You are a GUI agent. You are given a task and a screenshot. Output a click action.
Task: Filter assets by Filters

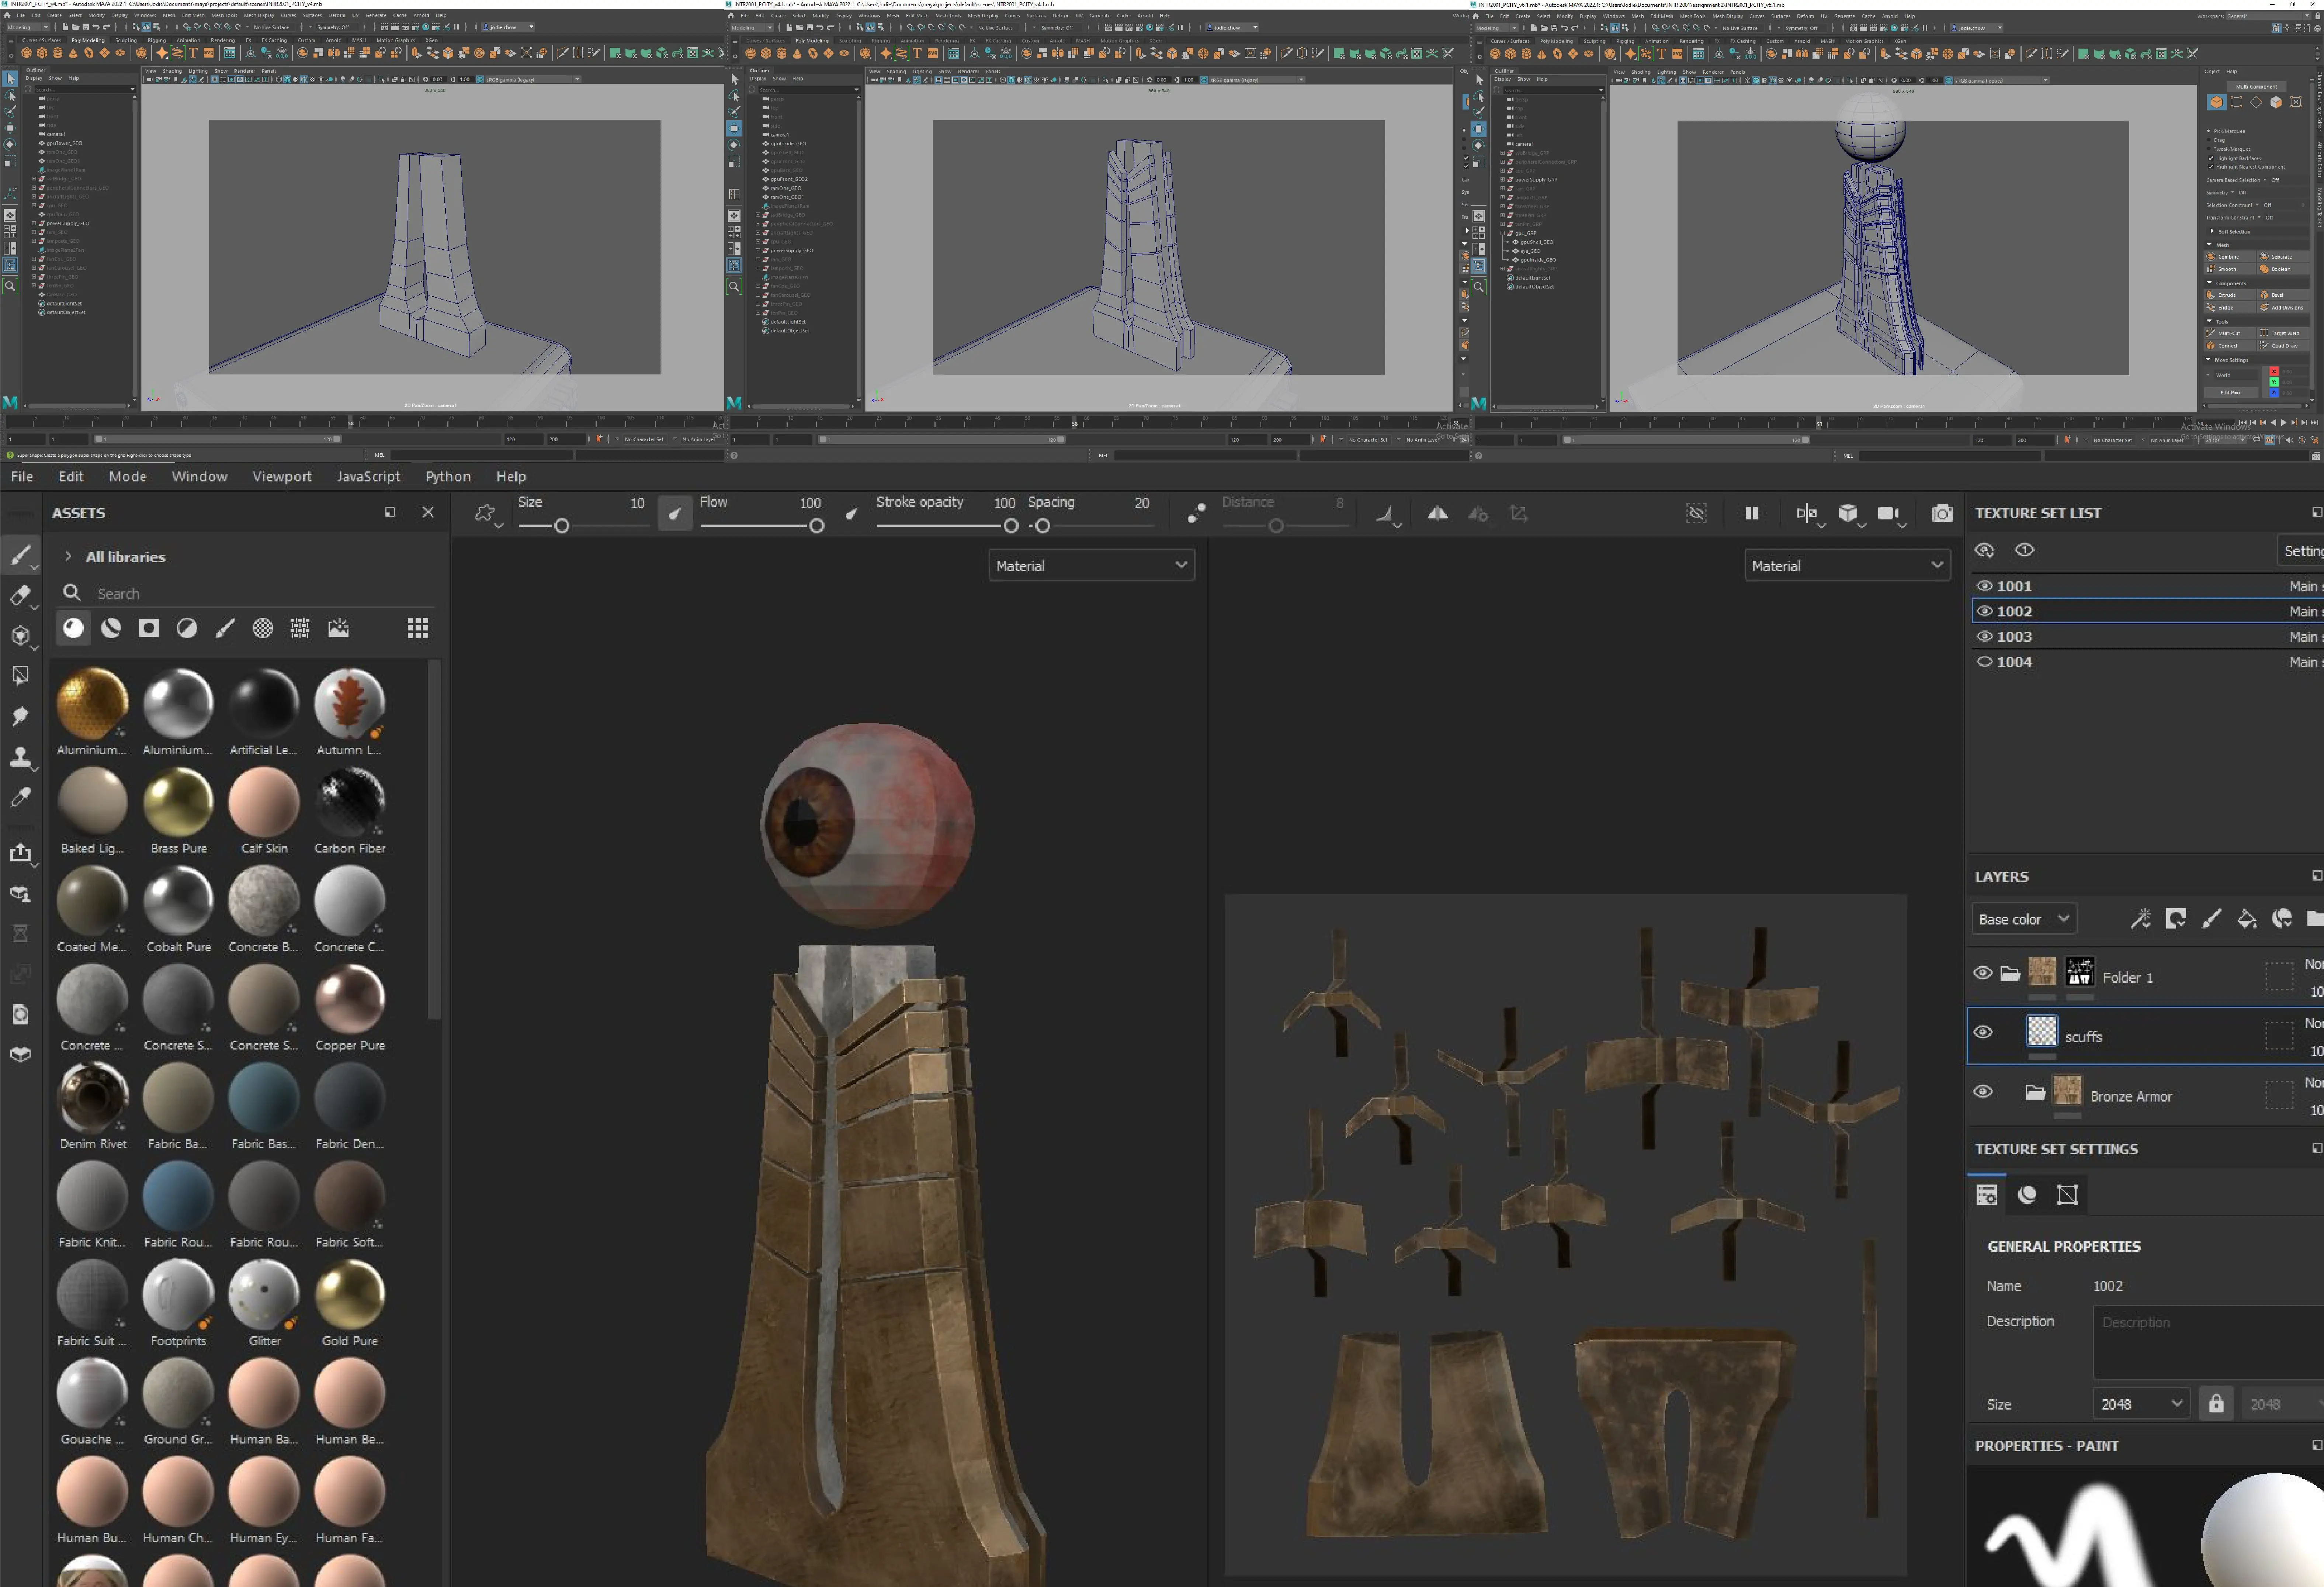(187, 627)
